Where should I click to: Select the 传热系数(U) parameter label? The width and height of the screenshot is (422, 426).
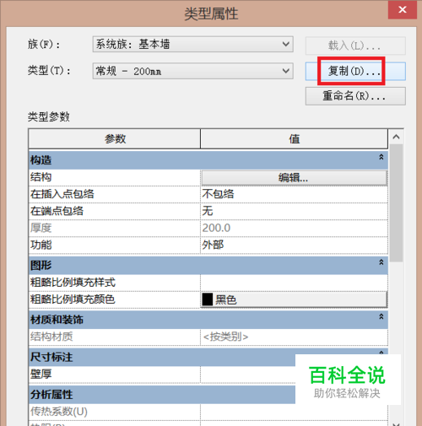pos(59,412)
